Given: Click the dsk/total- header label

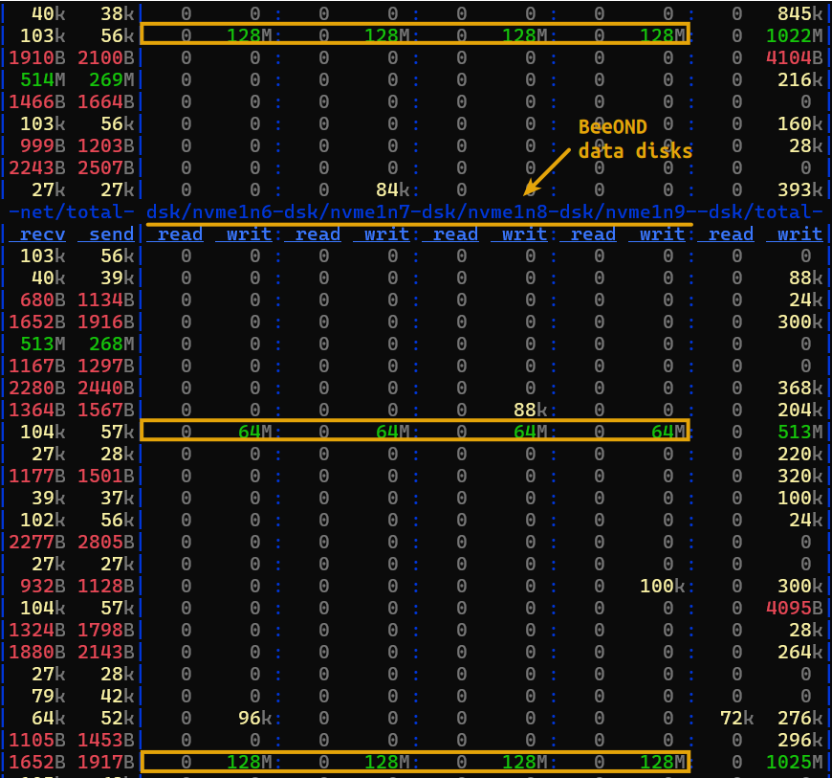Looking at the screenshot, I should [766, 211].
